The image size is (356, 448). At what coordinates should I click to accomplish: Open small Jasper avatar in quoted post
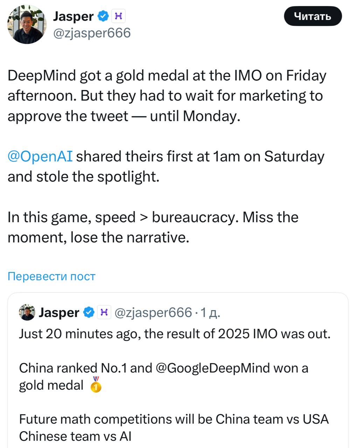[27, 312]
